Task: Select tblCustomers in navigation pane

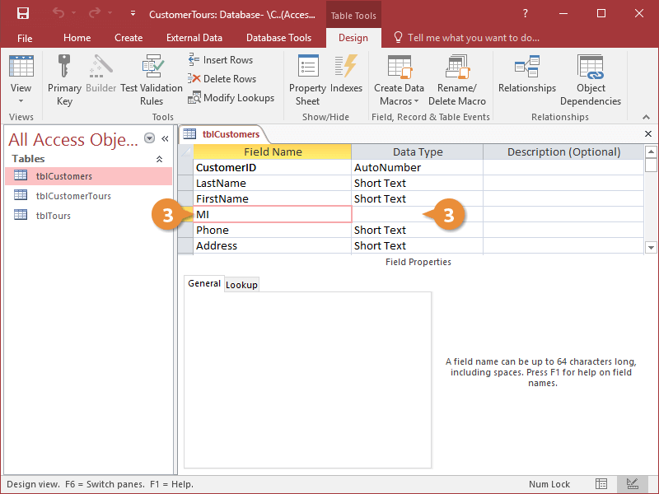Action: [88, 176]
